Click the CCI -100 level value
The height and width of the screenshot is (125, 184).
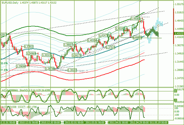tap(177, 115)
